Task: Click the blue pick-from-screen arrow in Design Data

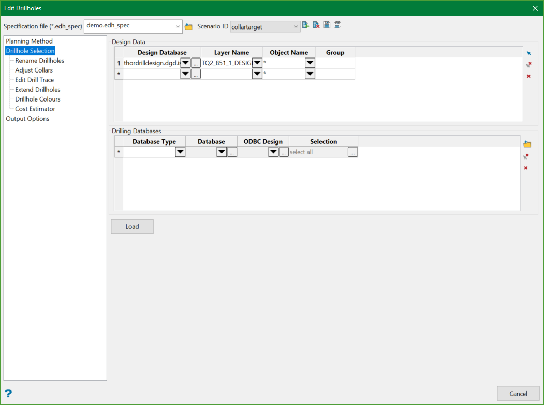Action: coord(528,53)
